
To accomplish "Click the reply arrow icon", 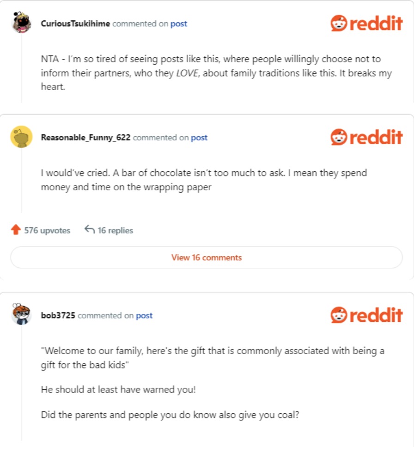I will [90, 229].
